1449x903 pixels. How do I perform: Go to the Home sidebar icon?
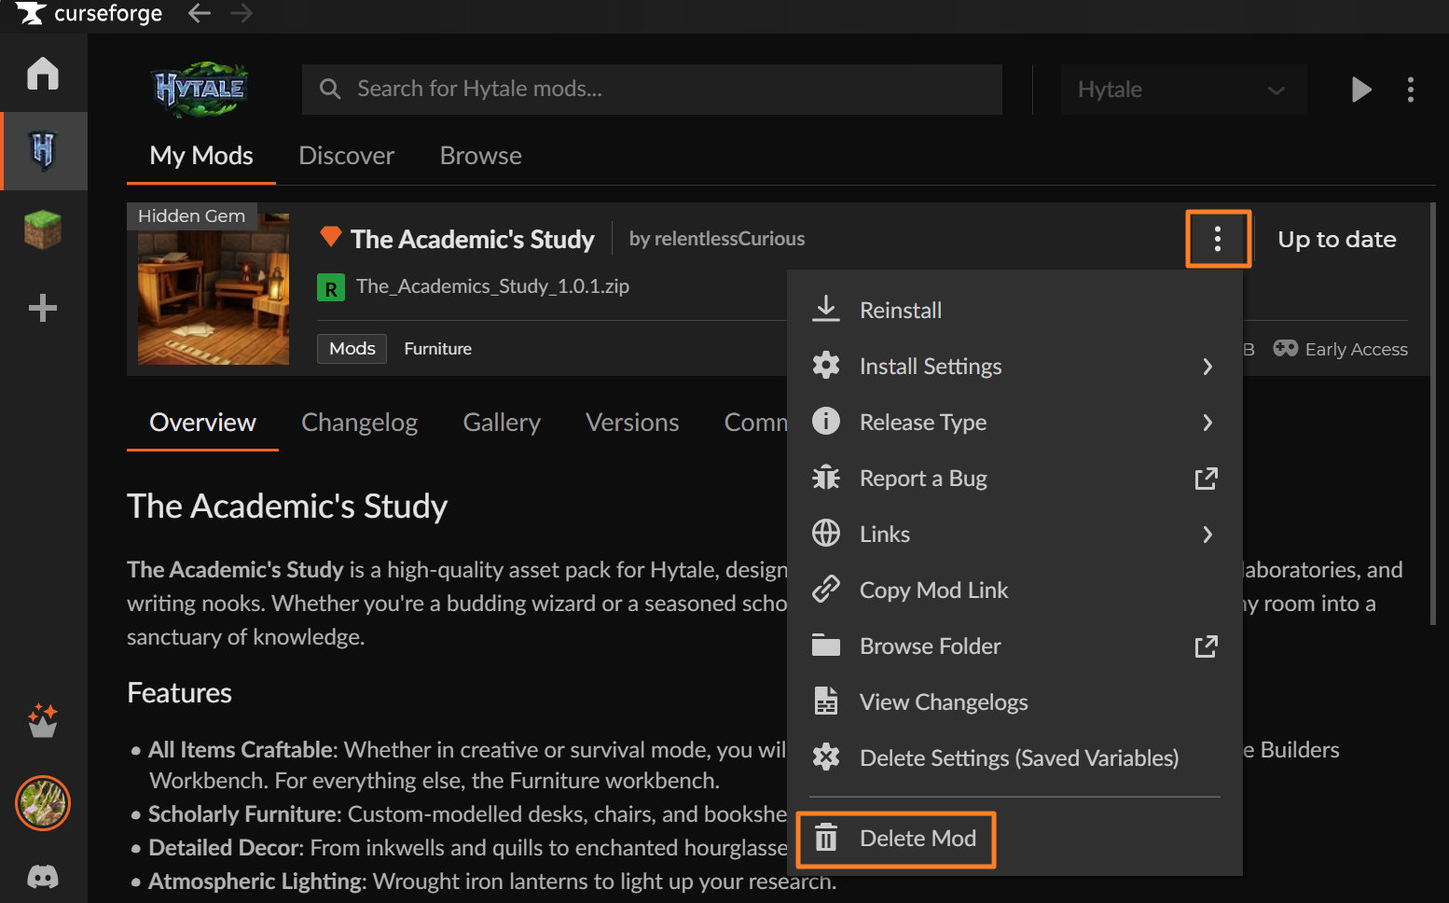click(43, 73)
